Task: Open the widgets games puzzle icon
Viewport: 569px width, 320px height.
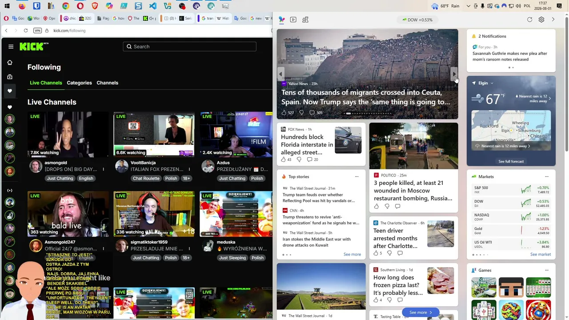Action: click(x=305, y=20)
